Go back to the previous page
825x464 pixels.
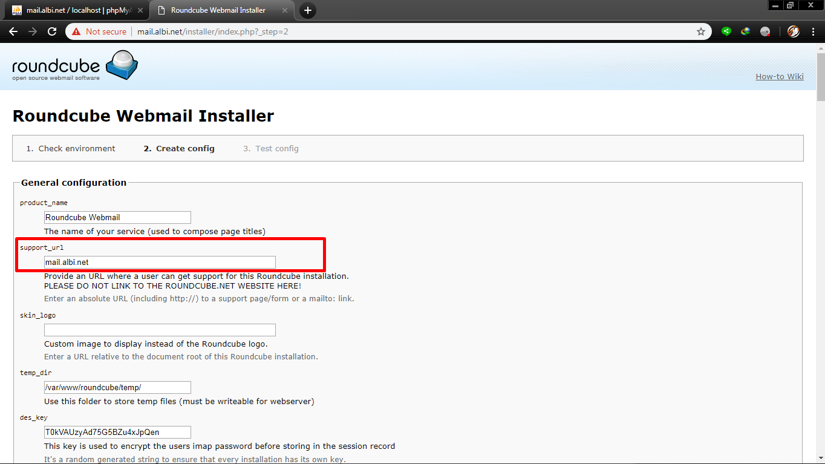tap(13, 31)
